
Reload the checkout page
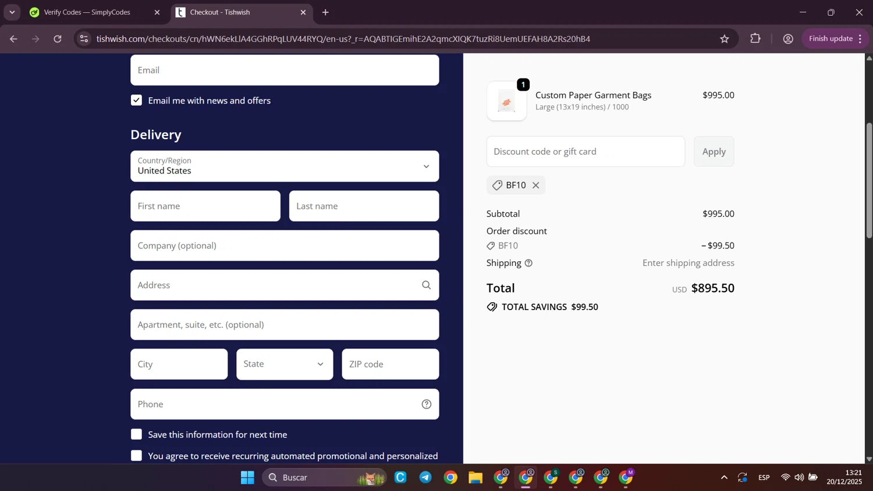[x=58, y=39]
